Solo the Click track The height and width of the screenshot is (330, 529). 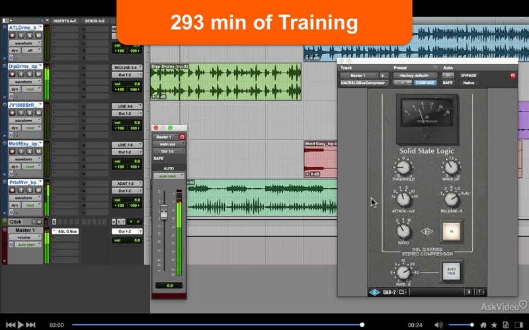pyautogui.click(x=34, y=222)
